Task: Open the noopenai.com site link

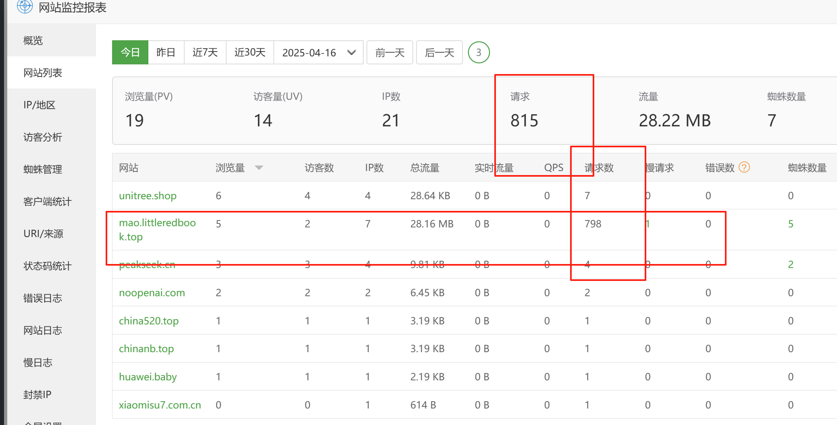Action: (x=152, y=293)
